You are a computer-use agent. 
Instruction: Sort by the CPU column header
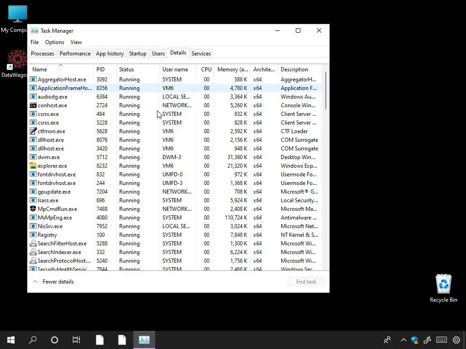click(x=205, y=70)
